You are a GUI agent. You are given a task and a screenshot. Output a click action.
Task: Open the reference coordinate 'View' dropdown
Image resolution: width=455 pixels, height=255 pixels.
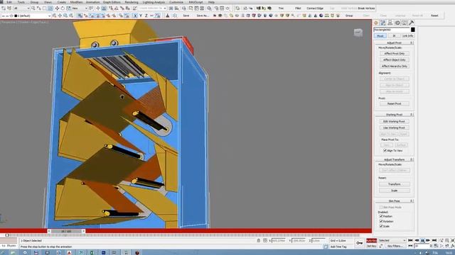click(80, 8)
